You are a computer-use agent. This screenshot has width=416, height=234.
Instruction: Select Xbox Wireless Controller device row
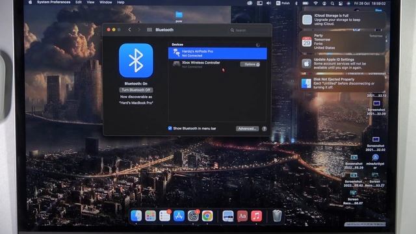click(x=218, y=64)
